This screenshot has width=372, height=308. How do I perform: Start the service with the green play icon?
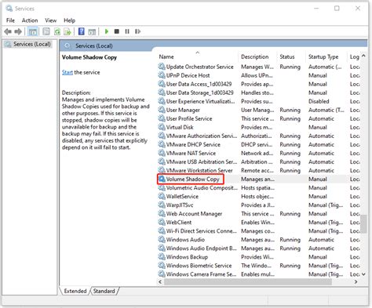[x=107, y=31]
